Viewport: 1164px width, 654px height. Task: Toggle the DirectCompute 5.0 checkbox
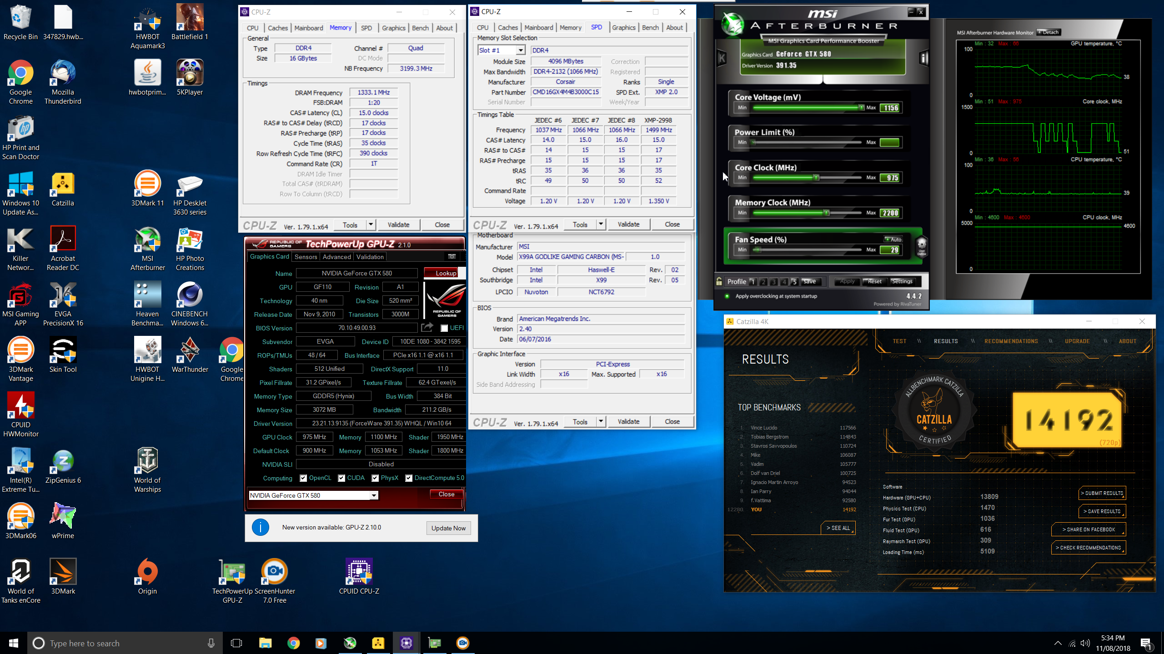click(409, 478)
